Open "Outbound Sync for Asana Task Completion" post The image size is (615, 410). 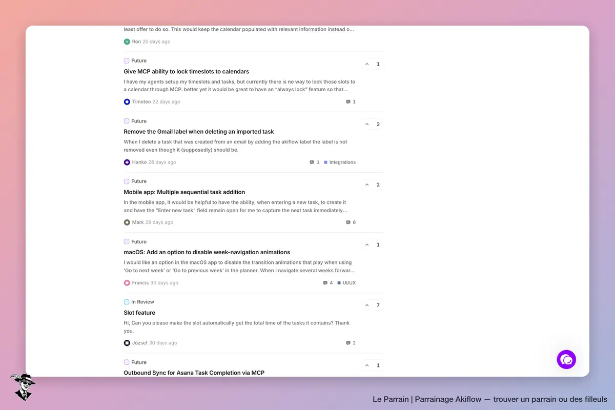pyautogui.click(x=194, y=373)
